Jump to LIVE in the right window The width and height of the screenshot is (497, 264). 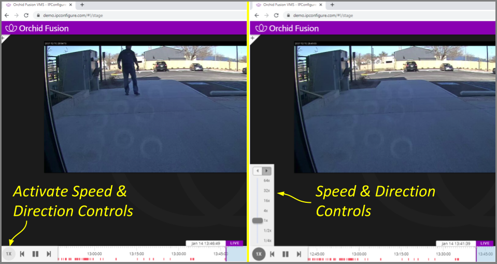tap(485, 243)
